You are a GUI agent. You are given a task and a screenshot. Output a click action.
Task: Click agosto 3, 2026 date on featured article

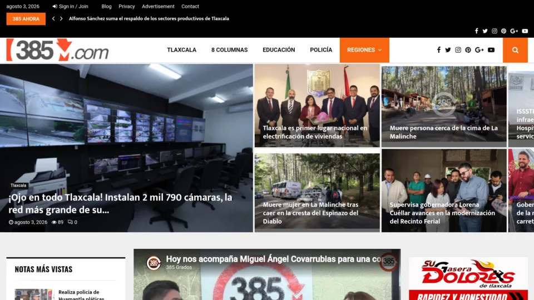31,222
